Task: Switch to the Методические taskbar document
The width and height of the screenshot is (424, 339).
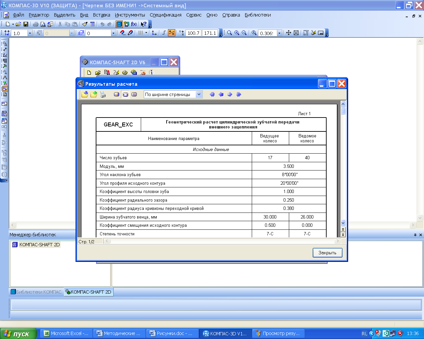Action: point(119,333)
